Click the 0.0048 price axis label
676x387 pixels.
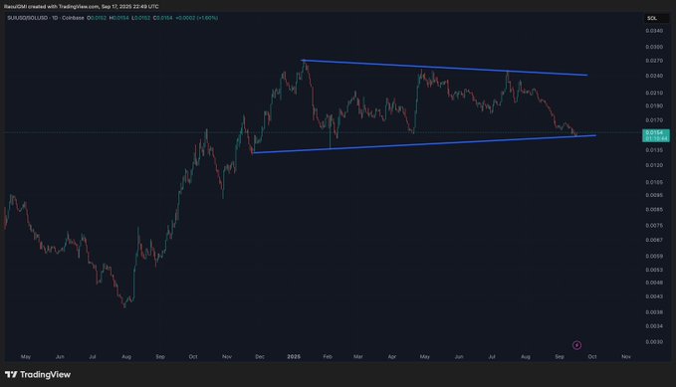pyautogui.click(x=653, y=283)
